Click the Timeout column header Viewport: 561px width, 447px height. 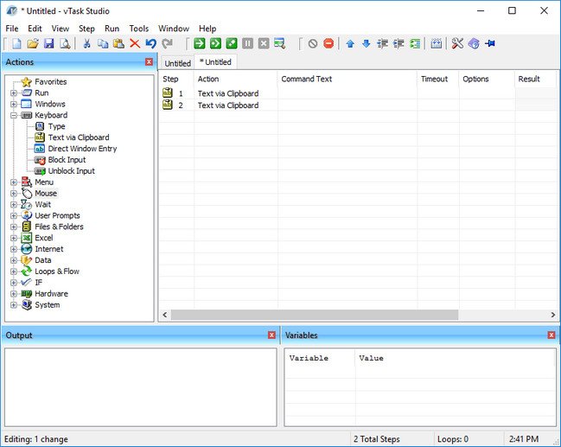(x=438, y=79)
